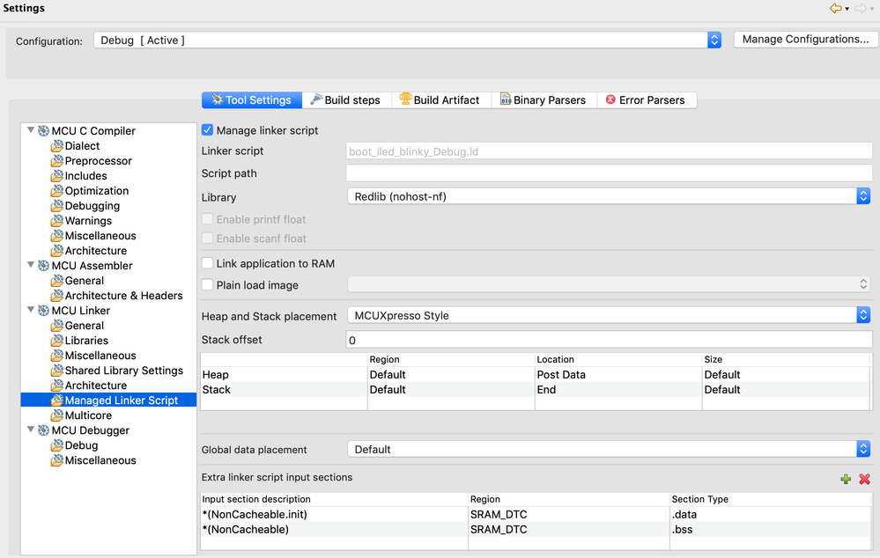Screen dimensions: 880x558
Task: Uncheck Manage linker script checkbox
Action: pos(208,130)
